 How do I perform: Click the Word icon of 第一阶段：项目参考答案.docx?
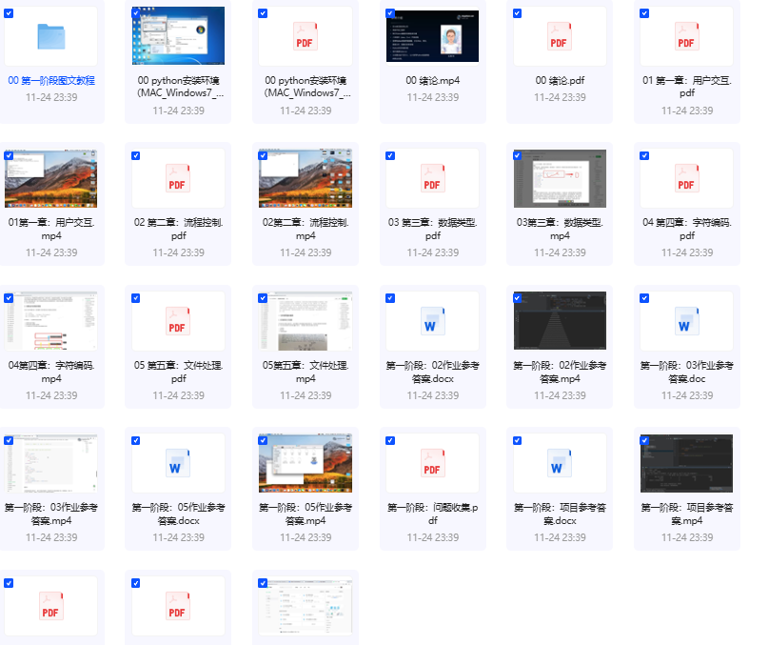pos(560,463)
